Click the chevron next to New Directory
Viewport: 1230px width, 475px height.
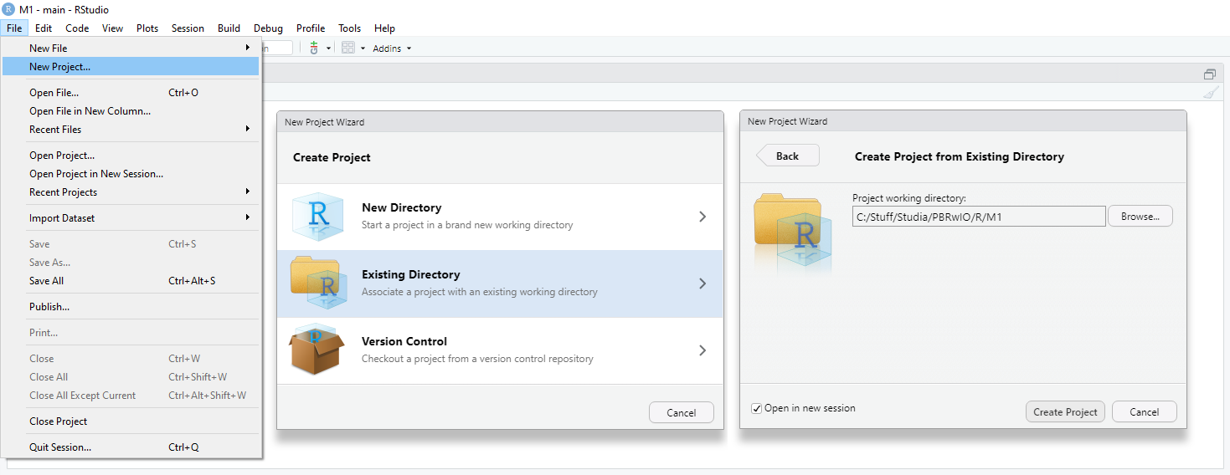coord(702,217)
